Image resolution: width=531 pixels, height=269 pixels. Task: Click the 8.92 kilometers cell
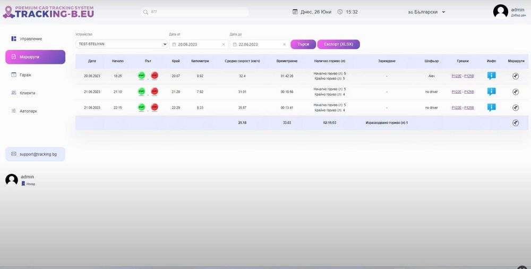coord(200,77)
